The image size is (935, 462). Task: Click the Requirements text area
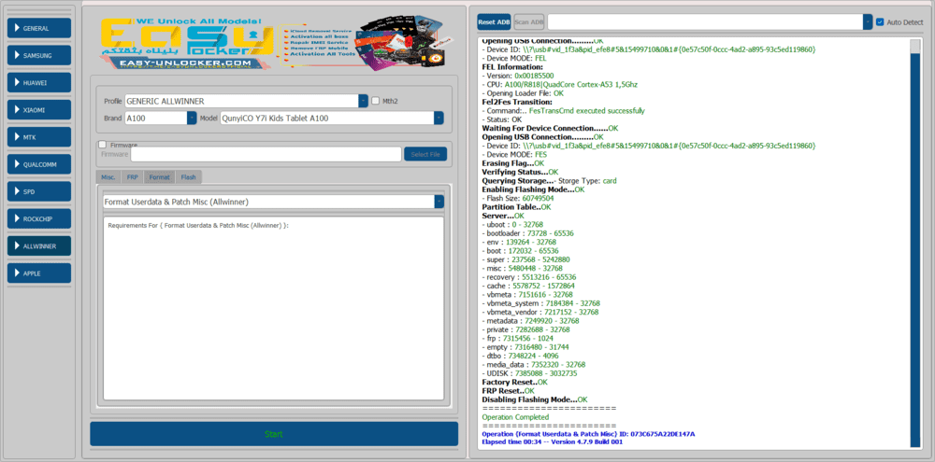[x=274, y=308]
